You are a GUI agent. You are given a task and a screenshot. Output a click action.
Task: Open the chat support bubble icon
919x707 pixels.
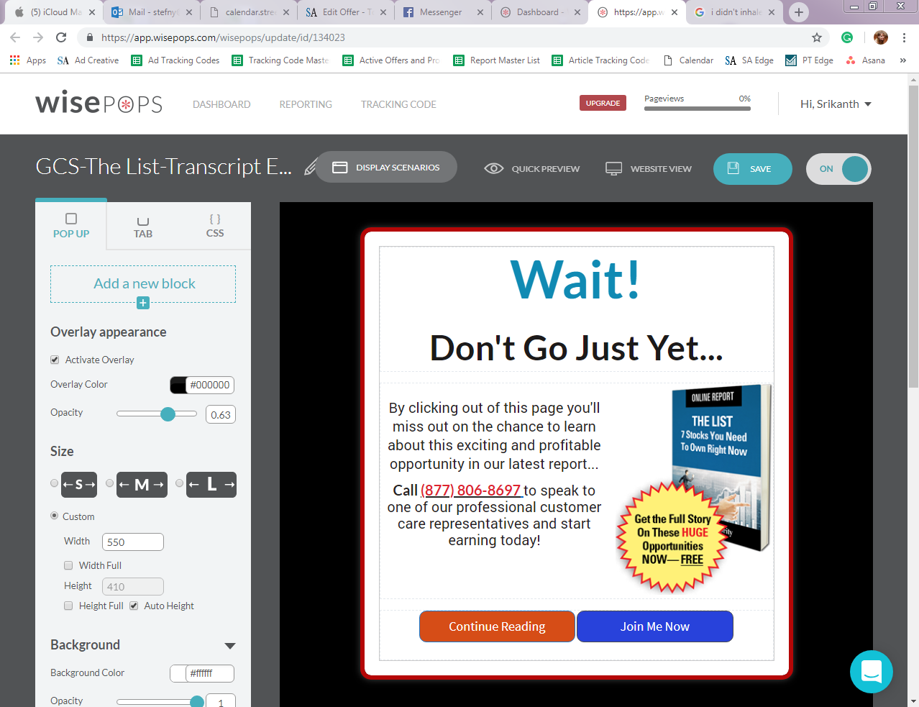tap(871, 672)
